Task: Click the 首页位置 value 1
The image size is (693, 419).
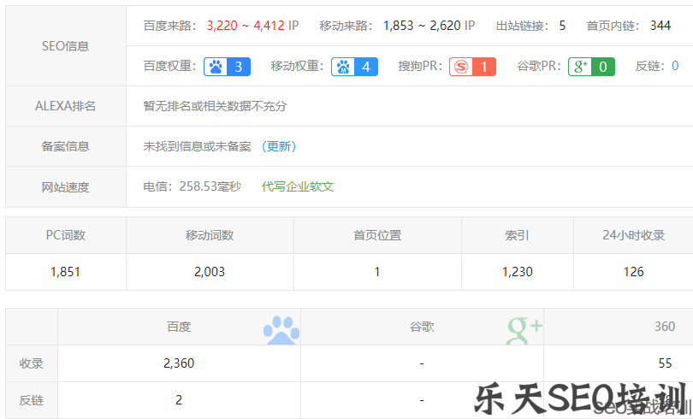Action: pyautogui.click(x=377, y=272)
